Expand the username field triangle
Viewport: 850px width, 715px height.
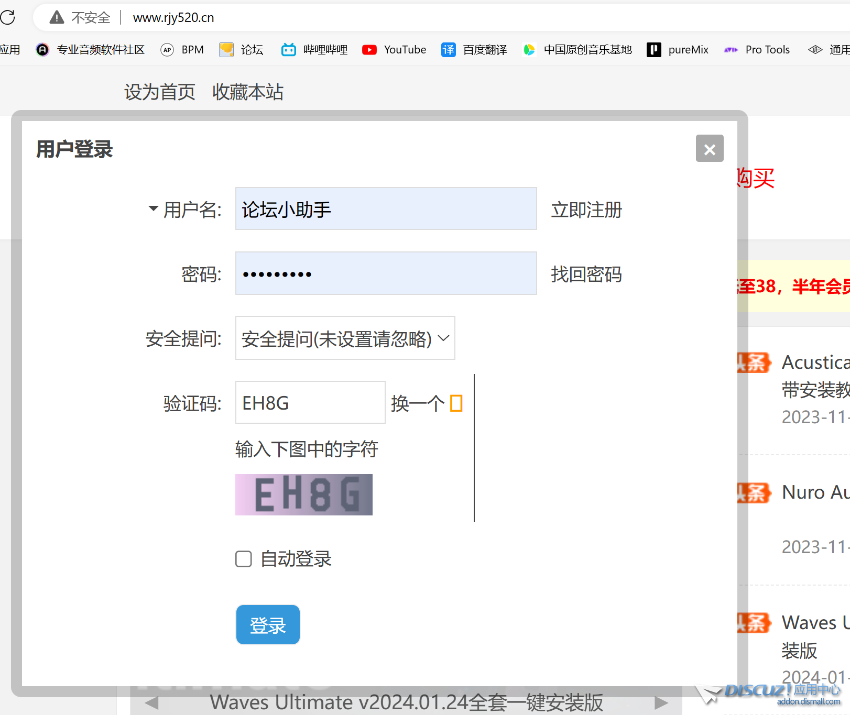pyautogui.click(x=152, y=208)
